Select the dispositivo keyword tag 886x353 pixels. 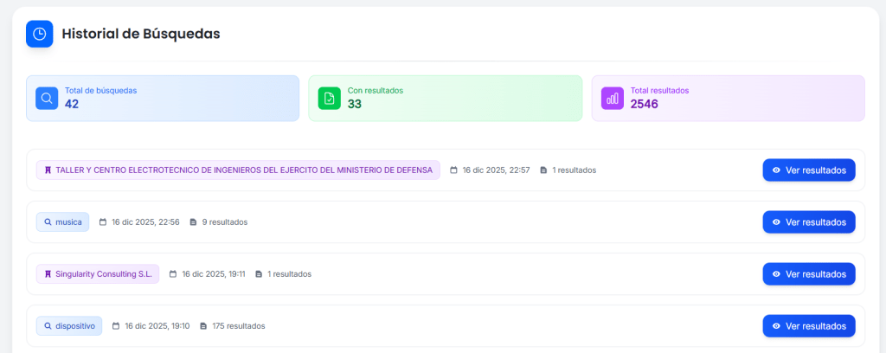click(x=69, y=326)
